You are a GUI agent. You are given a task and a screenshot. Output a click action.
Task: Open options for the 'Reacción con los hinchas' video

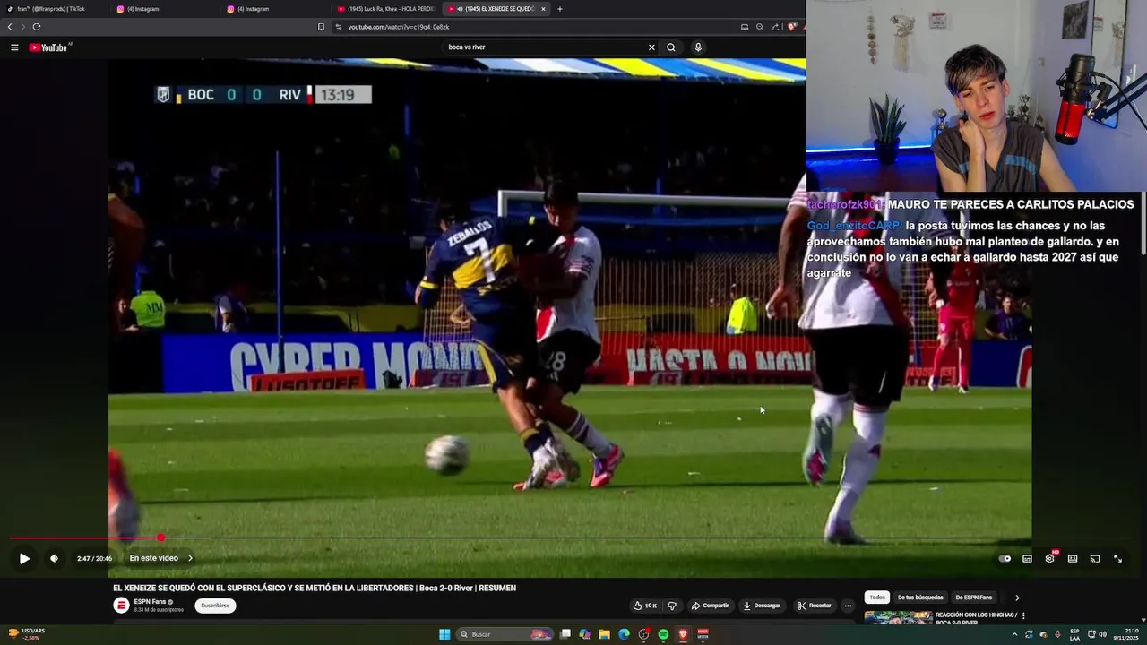(1023, 616)
